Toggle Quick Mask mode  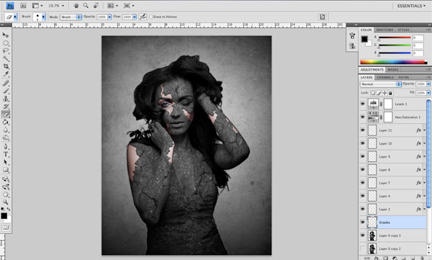coord(6,227)
